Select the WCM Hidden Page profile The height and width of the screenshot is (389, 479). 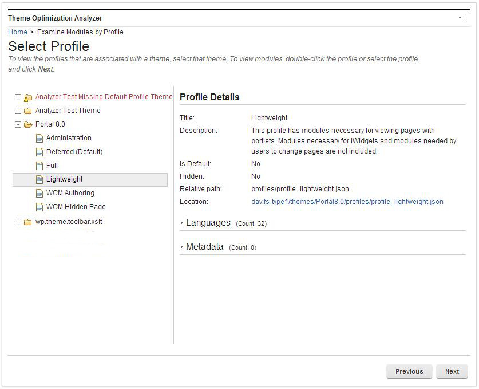tap(76, 207)
